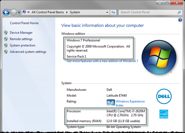Image resolution: width=185 pixels, height=133 pixels.
Task: Minimize the System window
Action: [x=160, y=3]
